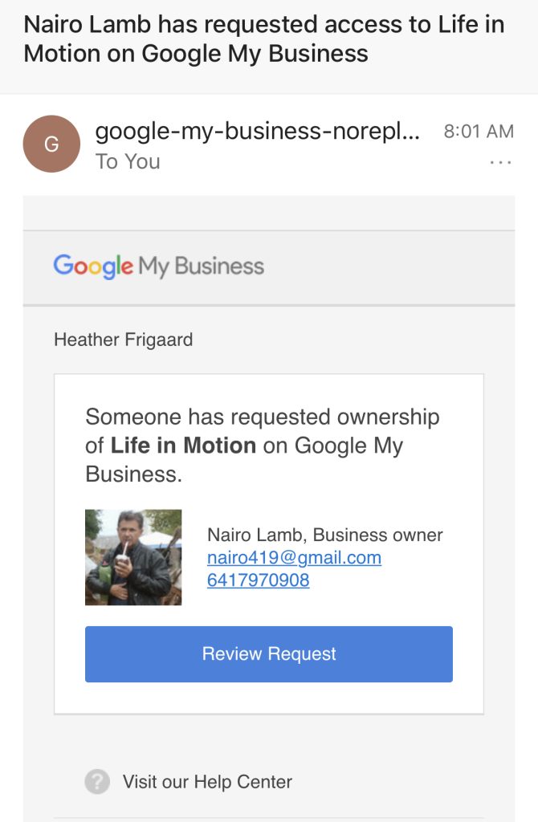Open Nairo Lamb's profile photo

pyautogui.click(x=133, y=557)
